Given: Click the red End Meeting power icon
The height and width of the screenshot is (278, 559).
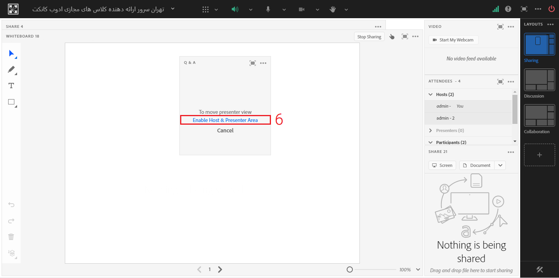Looking at the screenshot, I should pyautogui.click(x=551, y=9).
